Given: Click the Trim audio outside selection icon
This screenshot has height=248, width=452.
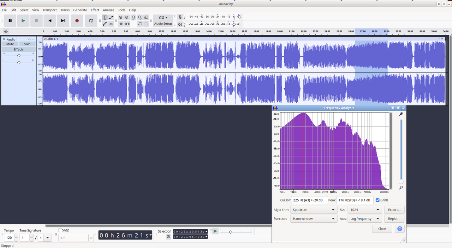Looking at the screenshot, I should pos(121,24).
